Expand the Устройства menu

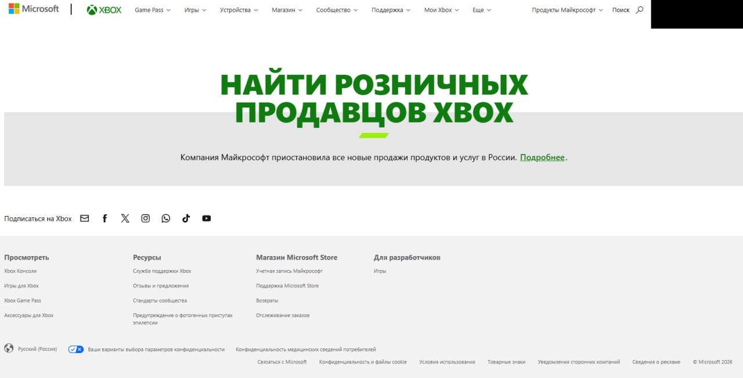click(239, 10)
